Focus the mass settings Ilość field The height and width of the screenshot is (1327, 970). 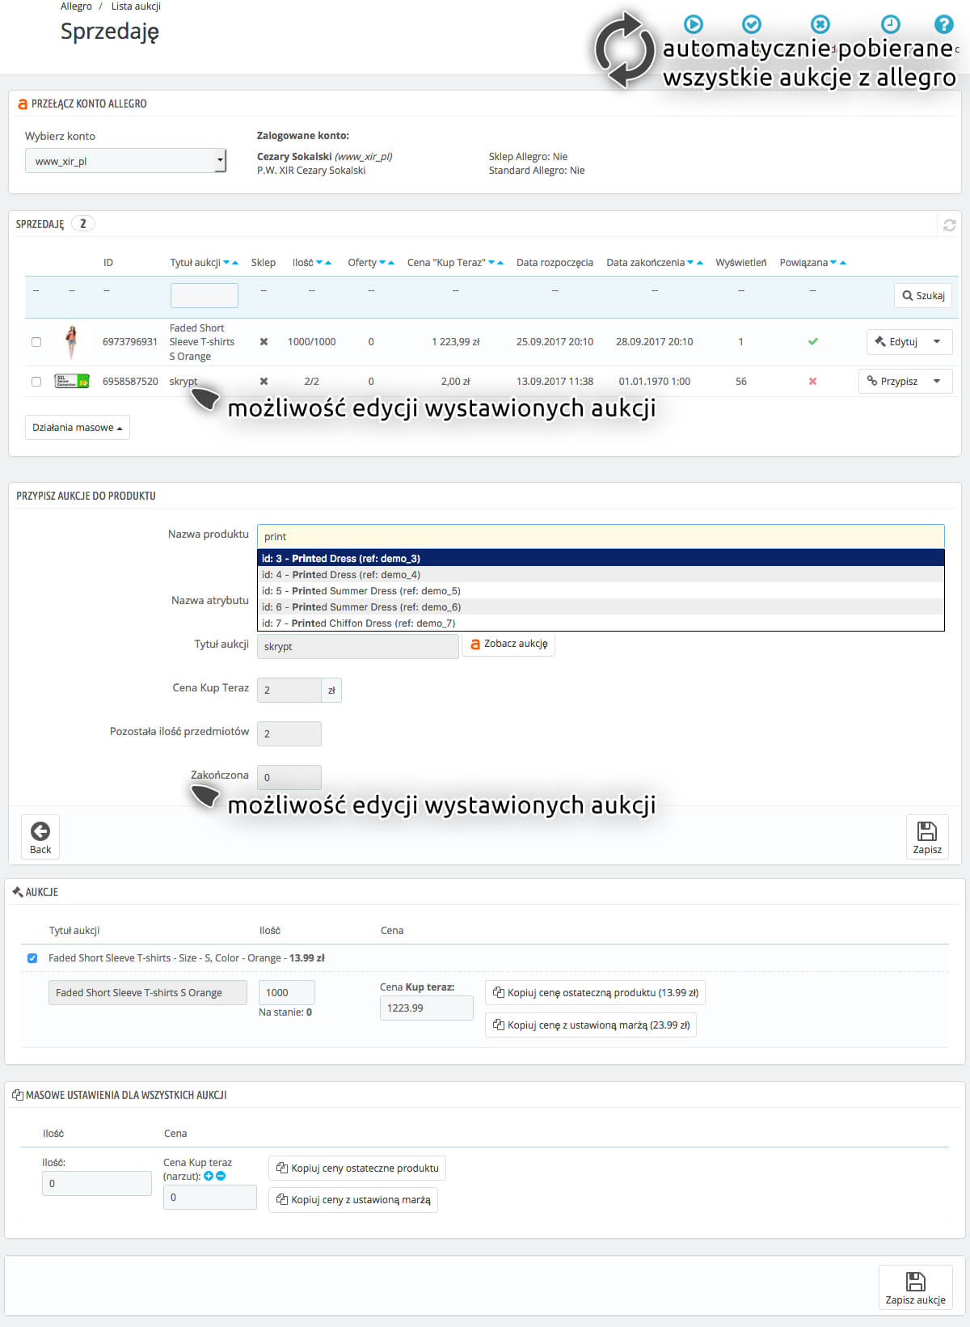click(97, 1183)
